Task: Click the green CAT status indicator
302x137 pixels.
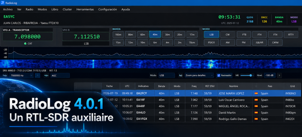Action: point(25,44)
